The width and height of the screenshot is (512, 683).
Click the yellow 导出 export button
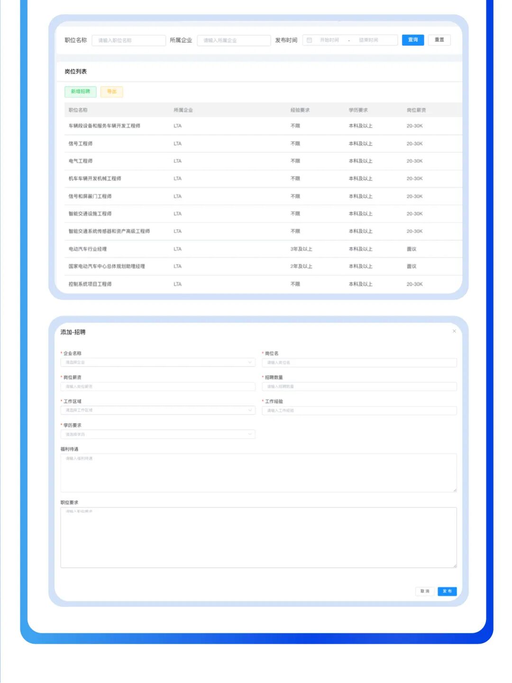coord(112,92)
